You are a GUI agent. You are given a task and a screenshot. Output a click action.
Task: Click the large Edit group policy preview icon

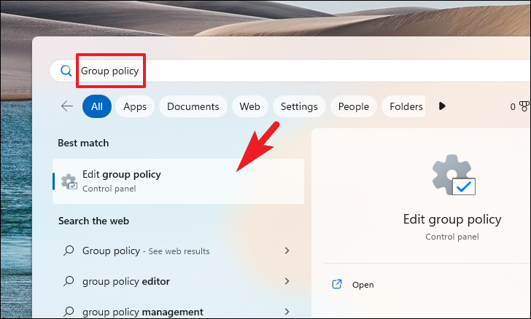pyautogui.click(x=454, y=175)
